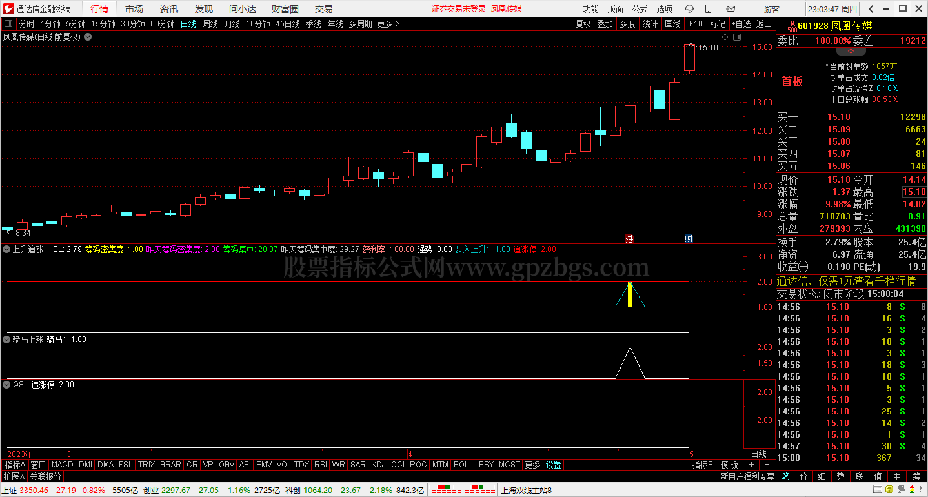Zoom out with the minus button

coord(767,465)
